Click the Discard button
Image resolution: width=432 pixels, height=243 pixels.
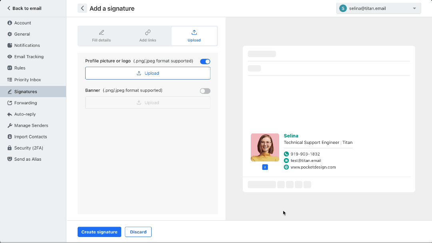point(138,232)
